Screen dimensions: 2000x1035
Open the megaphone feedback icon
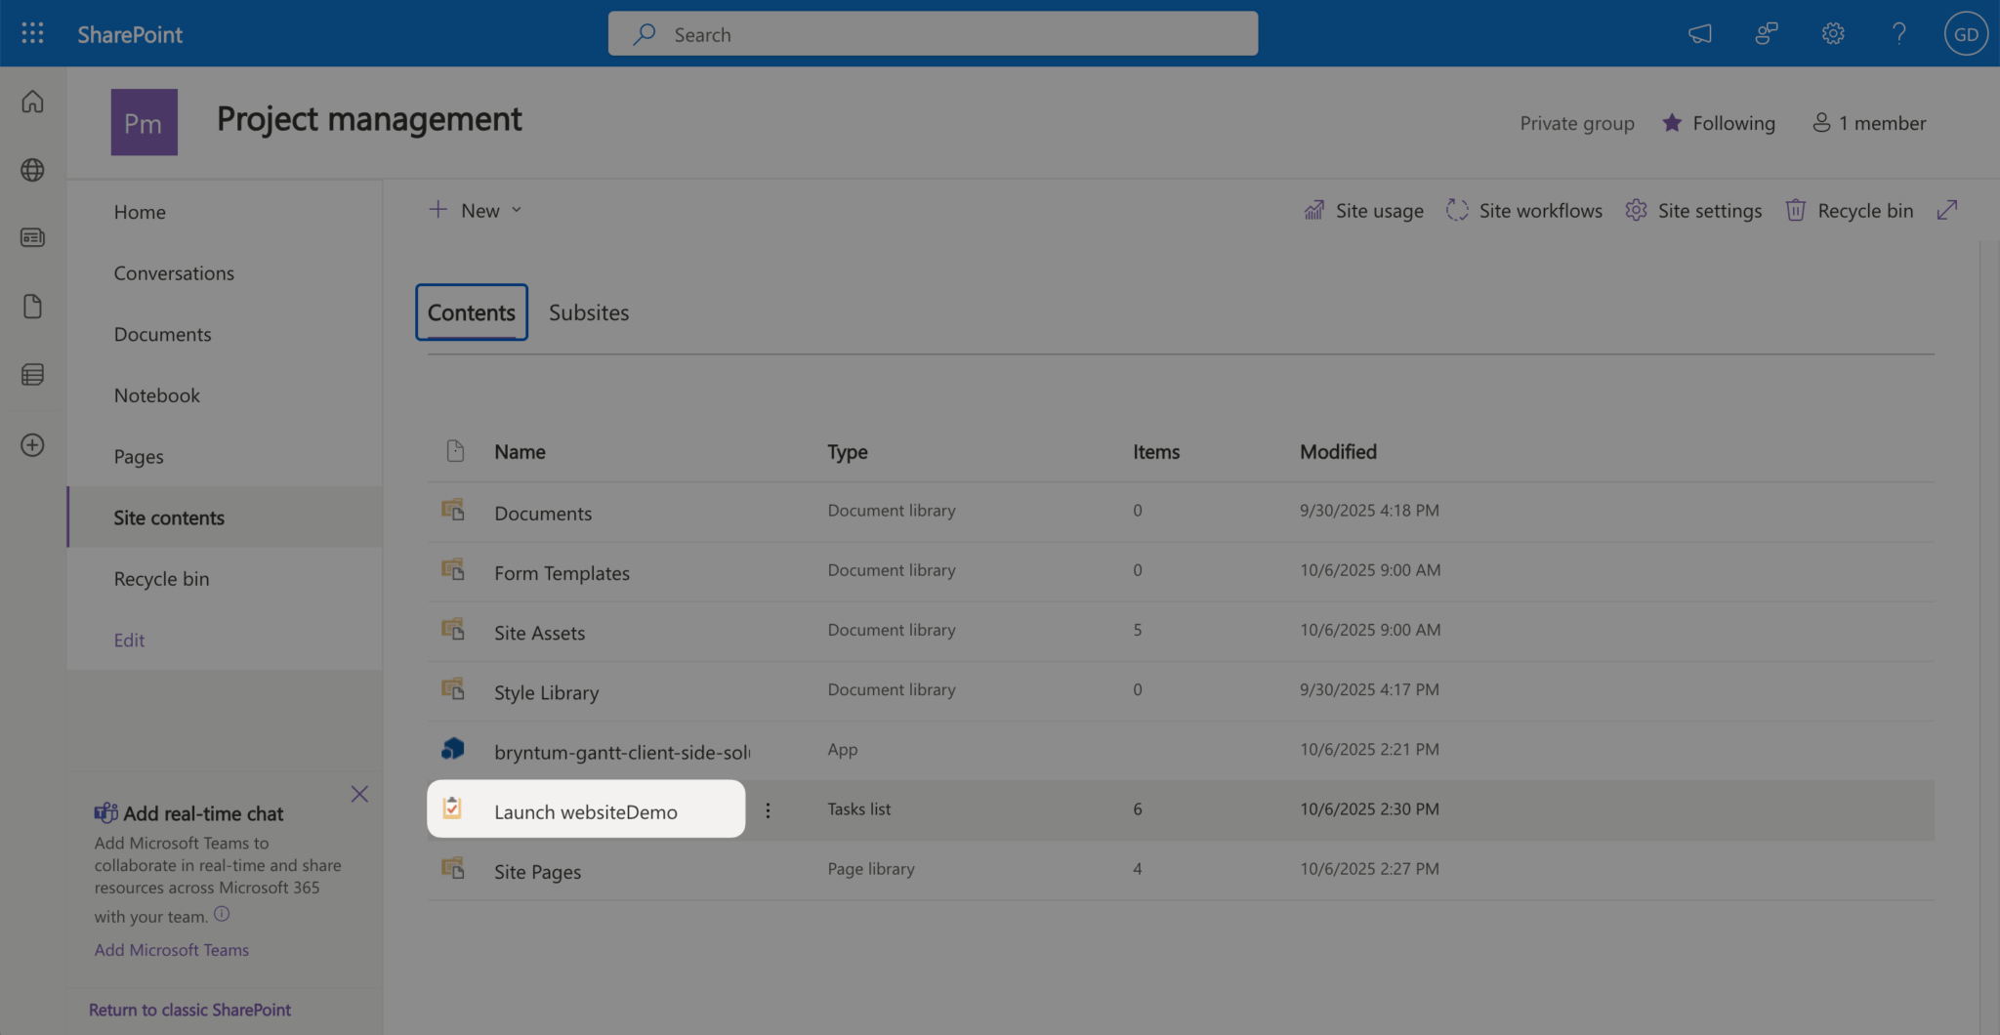coord(1700,34)
